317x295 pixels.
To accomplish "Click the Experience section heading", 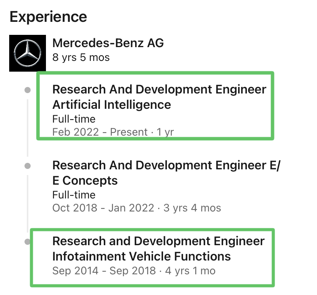I will pos(48,17).
